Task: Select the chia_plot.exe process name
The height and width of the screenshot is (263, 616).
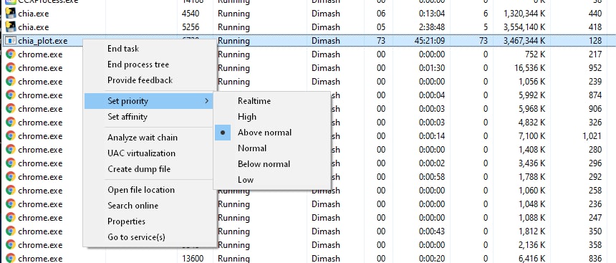Action: click(42, 41)
